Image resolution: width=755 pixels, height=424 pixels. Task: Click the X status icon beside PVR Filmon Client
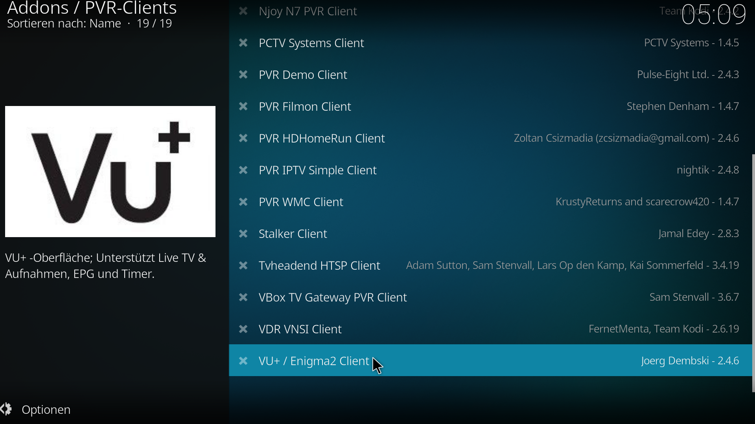click(x=243, y=106)
